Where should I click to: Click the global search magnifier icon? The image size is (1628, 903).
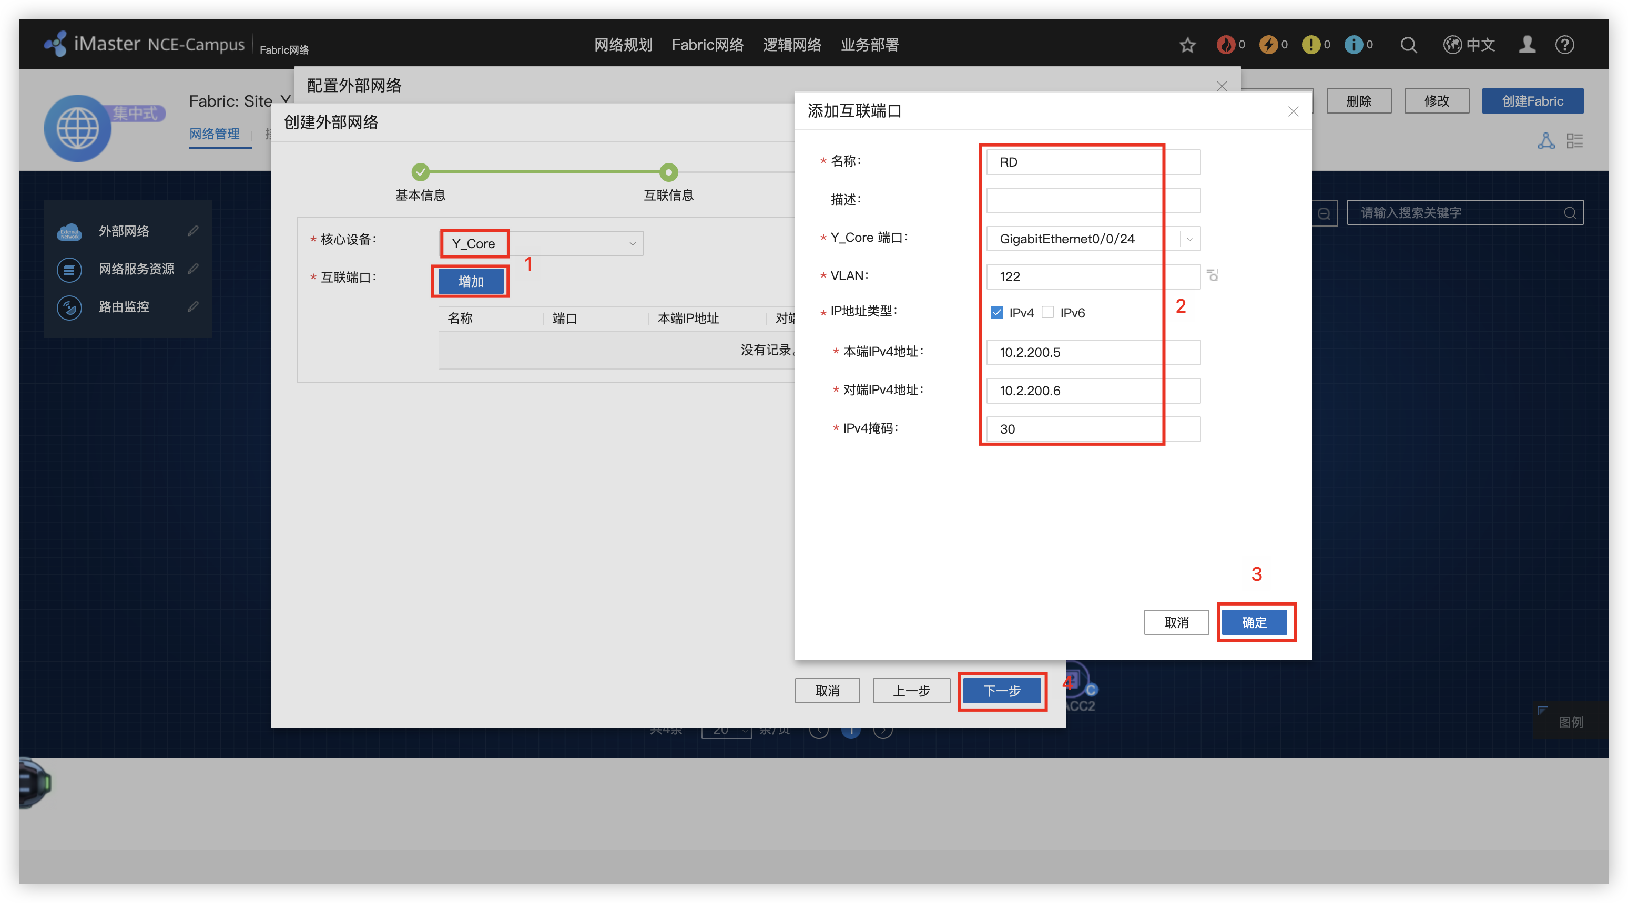[x=1408, y=45]
